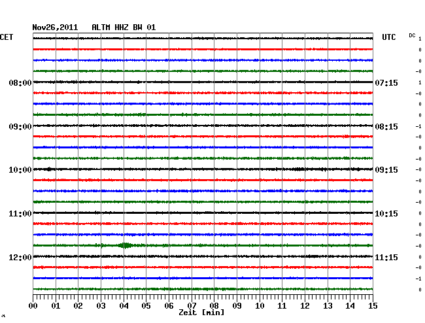
Task: Click minute 05 on the time axis
Action: point(146,306)
